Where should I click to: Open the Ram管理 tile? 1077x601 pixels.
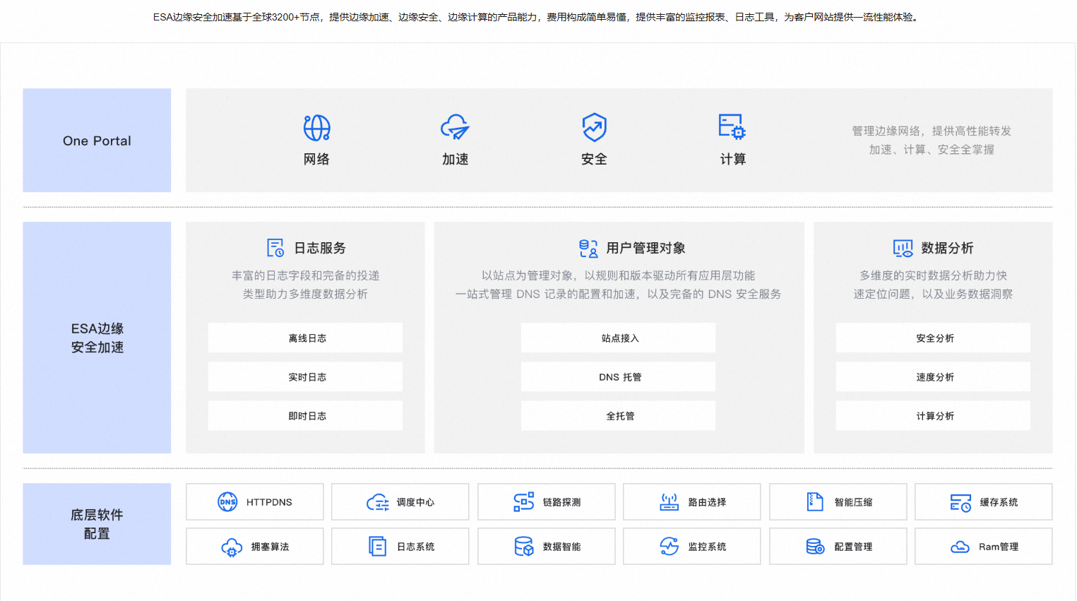click(983, 547)
